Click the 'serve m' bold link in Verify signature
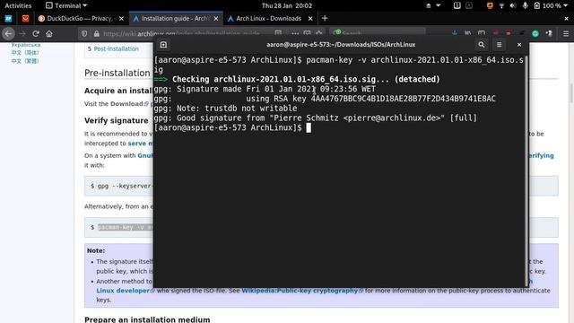This screenshot has width=574, height=323. tap(141, 144)
